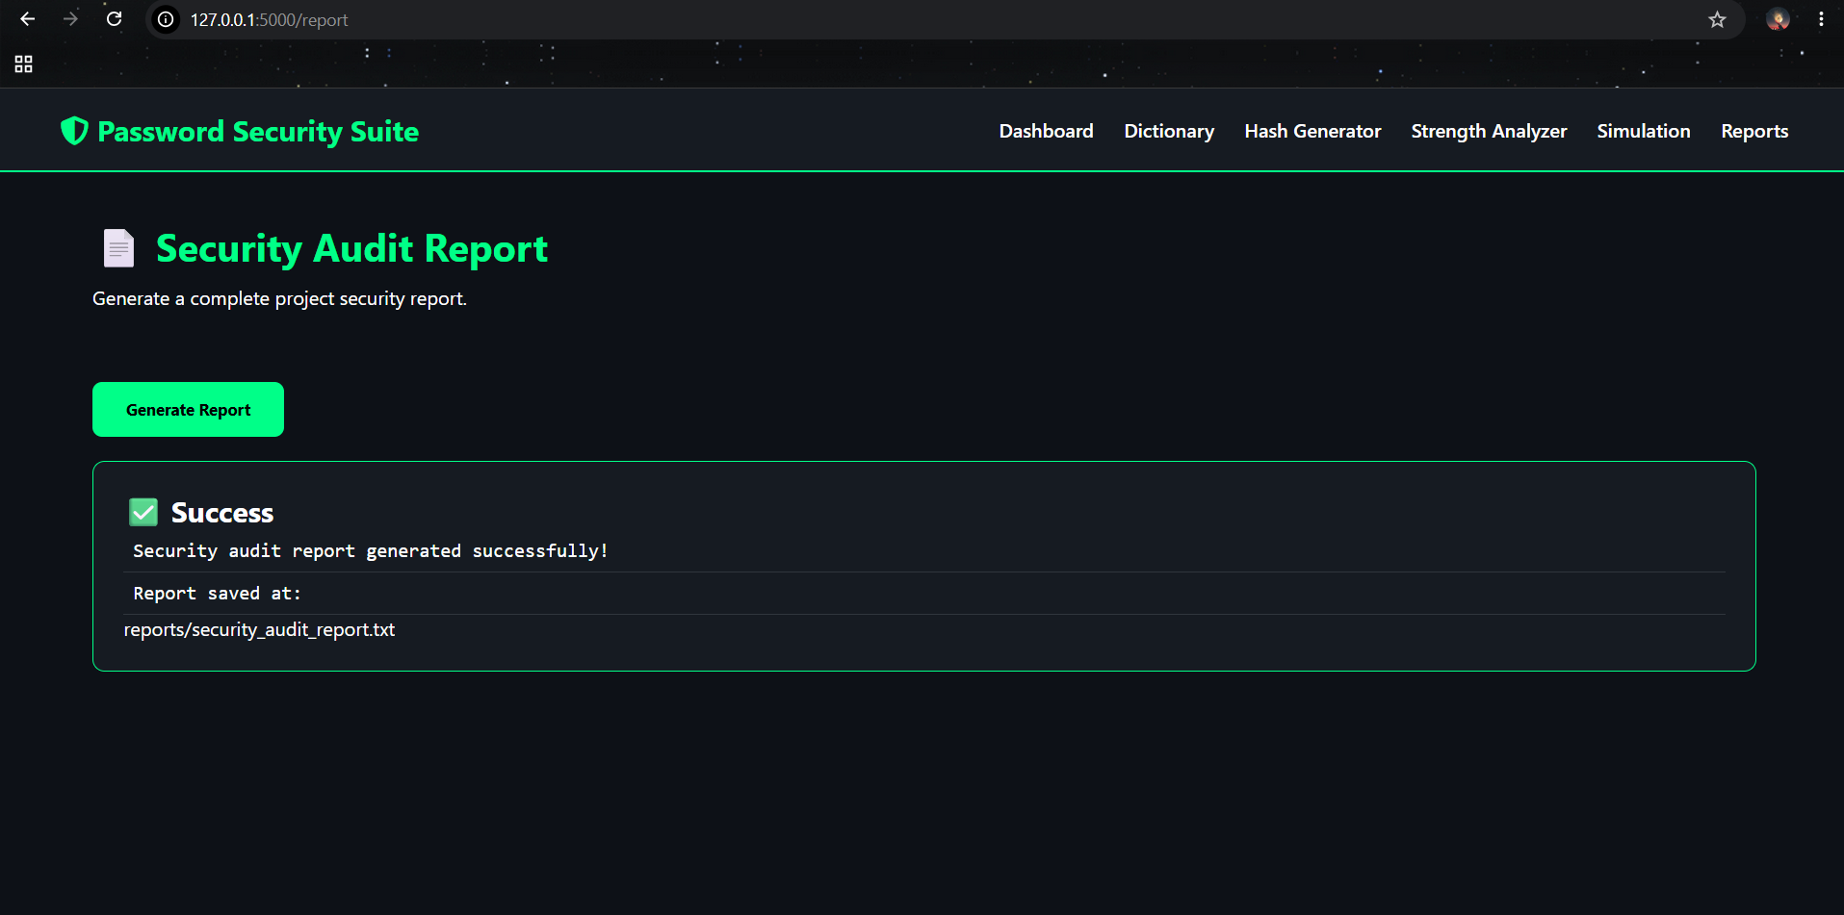View site information icon in address bar
This screenshot has height=915, width=1844.
tap(166, 19)
